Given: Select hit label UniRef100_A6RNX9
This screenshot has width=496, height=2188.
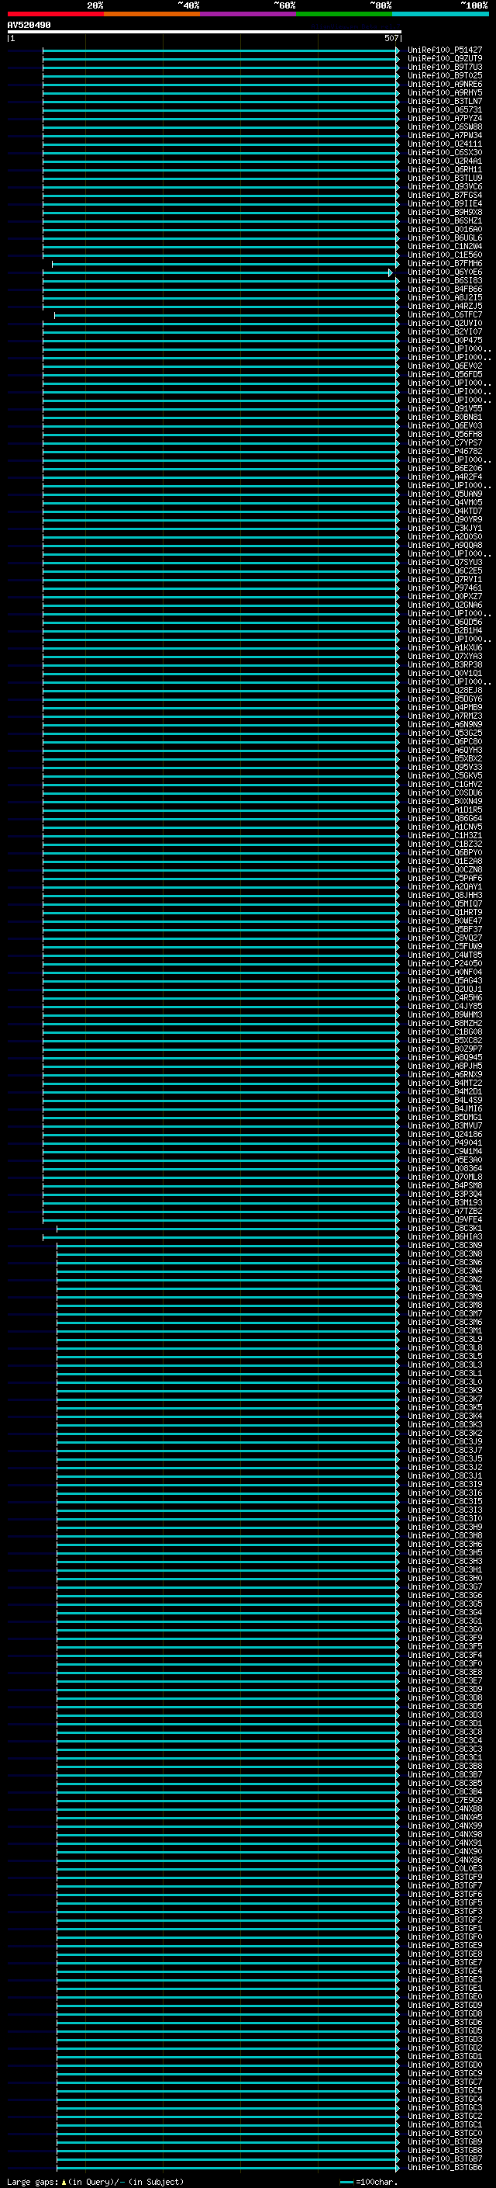Looking at the screenshot, I should [445, 1074].
